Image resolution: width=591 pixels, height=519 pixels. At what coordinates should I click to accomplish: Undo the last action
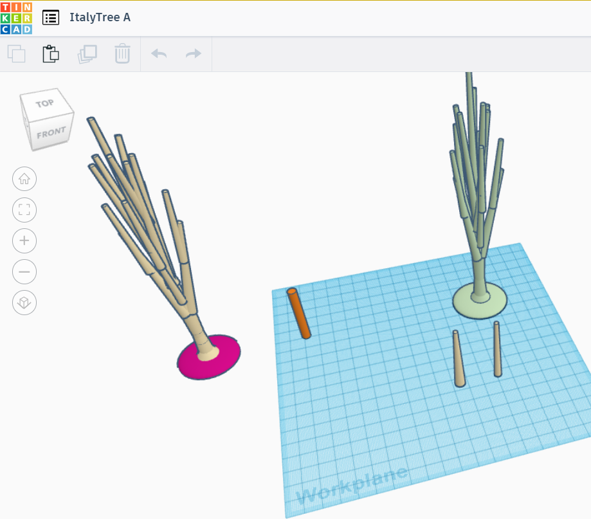(159, 54)
